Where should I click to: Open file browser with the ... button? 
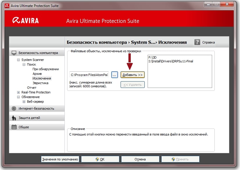tap(114, 75)
